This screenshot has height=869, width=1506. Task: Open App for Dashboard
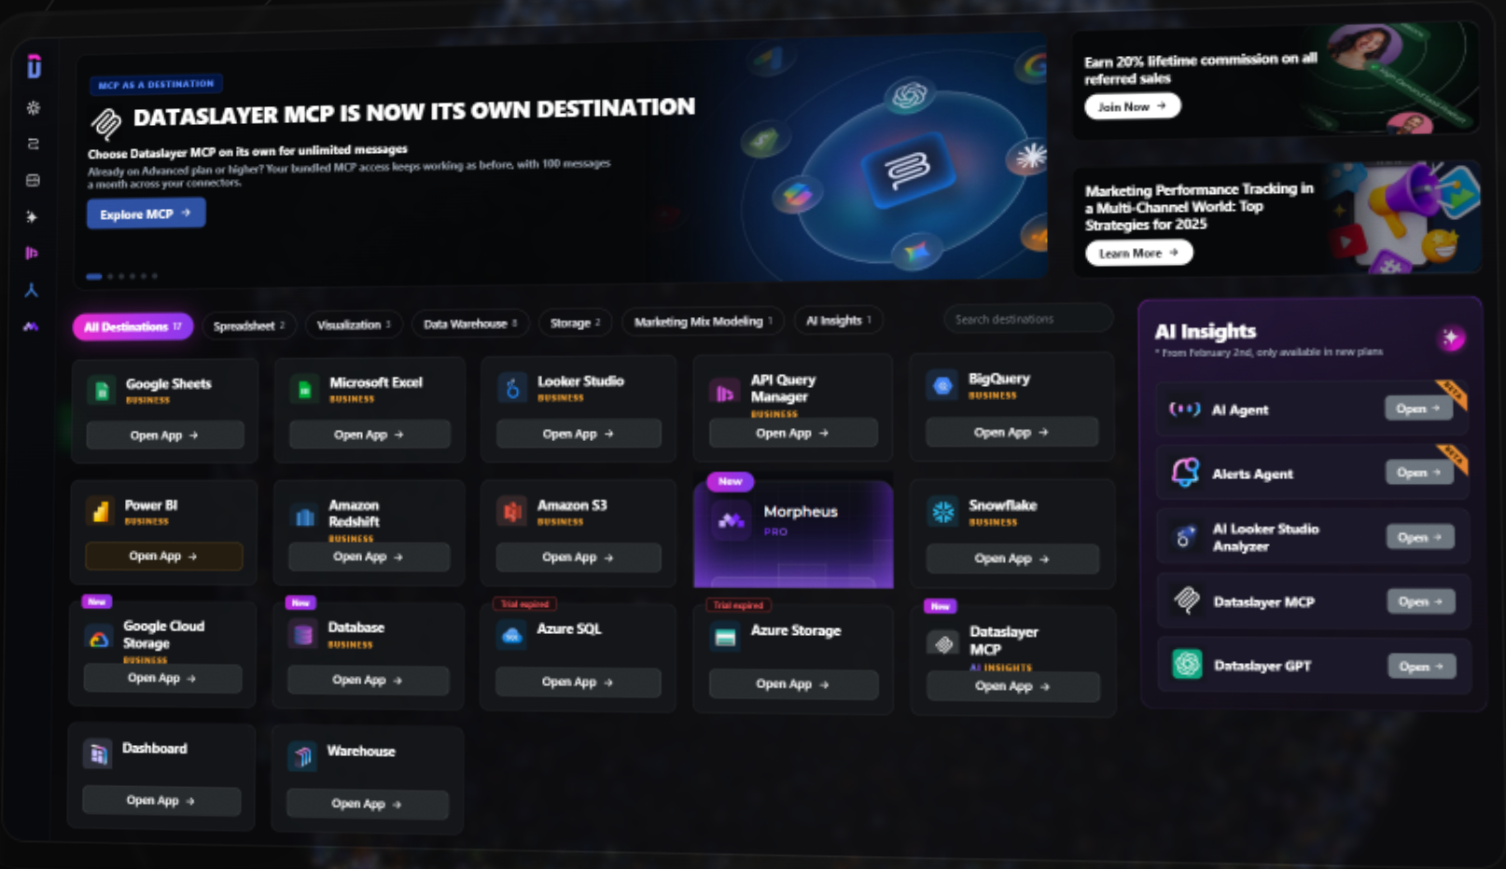click(161, 800)
